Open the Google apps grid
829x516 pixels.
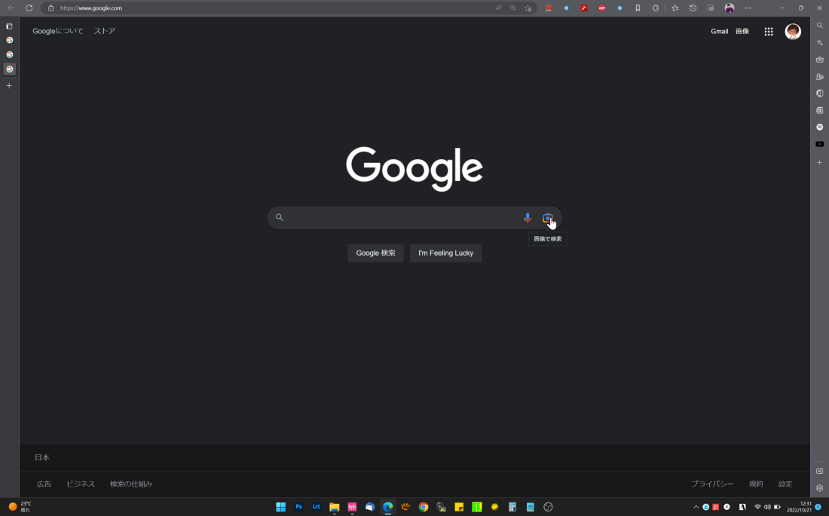click(x=768, y=32)
